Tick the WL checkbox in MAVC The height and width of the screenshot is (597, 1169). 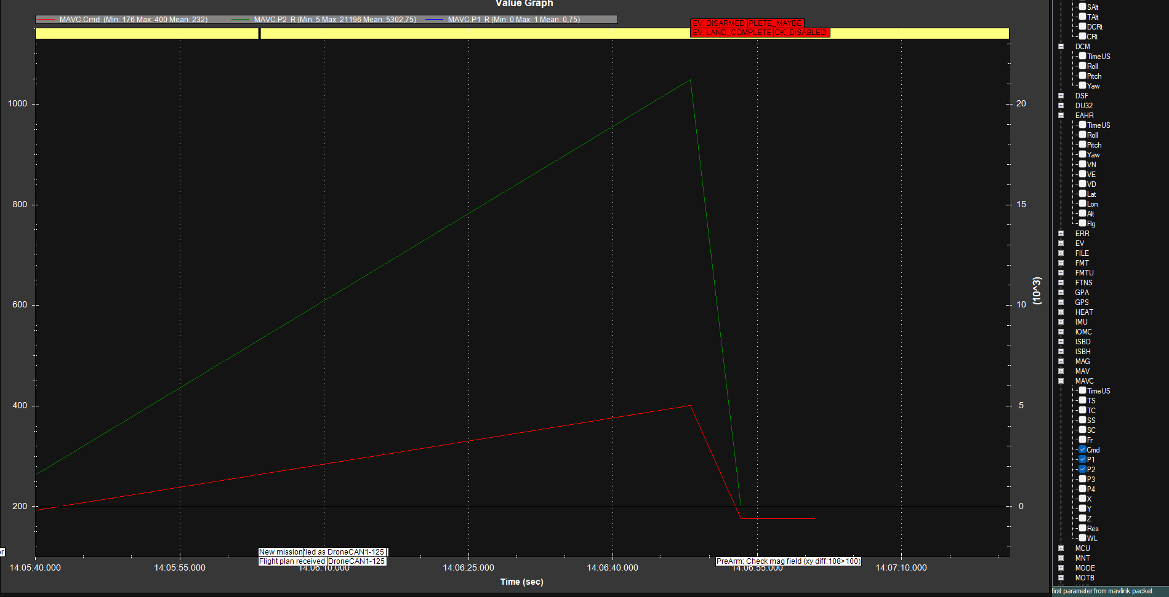click(1082, 539)
